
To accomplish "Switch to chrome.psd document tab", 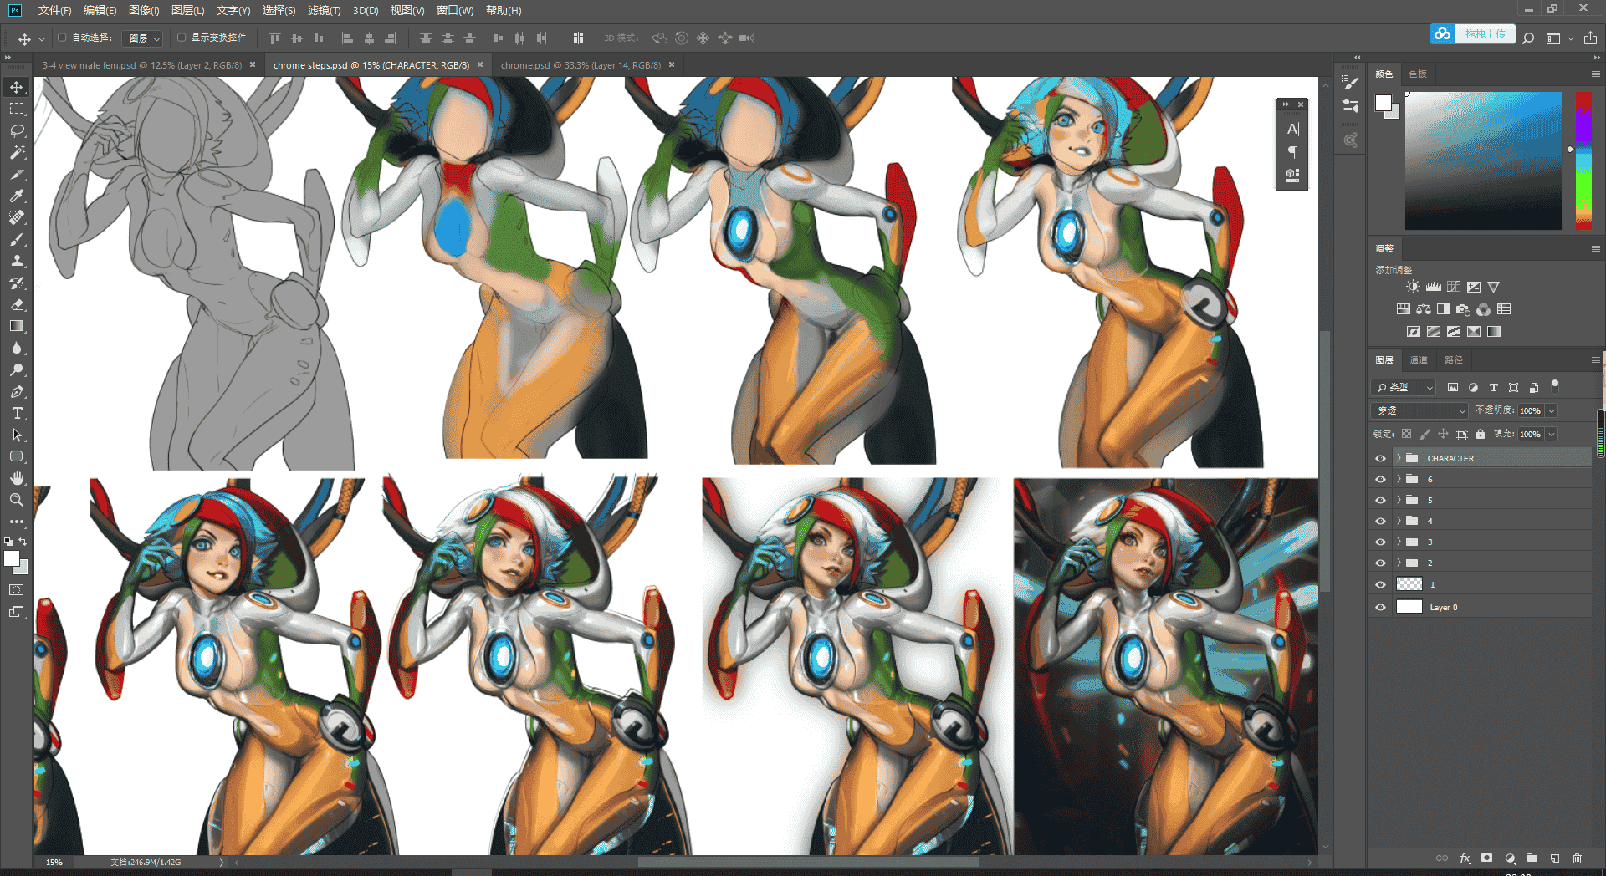I will coord(581,65).
